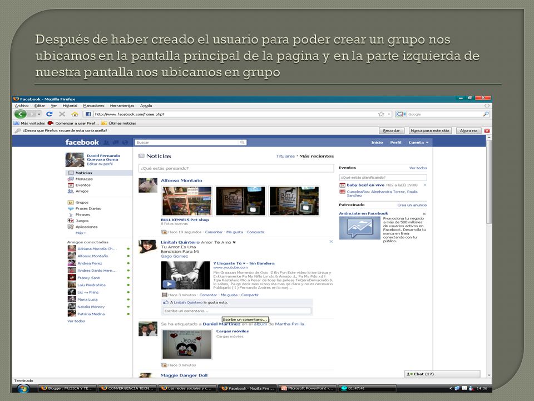
Task: Switch the feed to Titulares
Action: 285,156
